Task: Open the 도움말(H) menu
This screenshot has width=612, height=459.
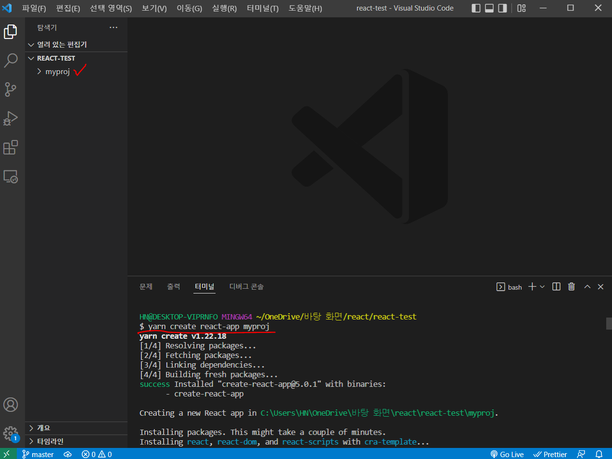Action: (305, 8)
